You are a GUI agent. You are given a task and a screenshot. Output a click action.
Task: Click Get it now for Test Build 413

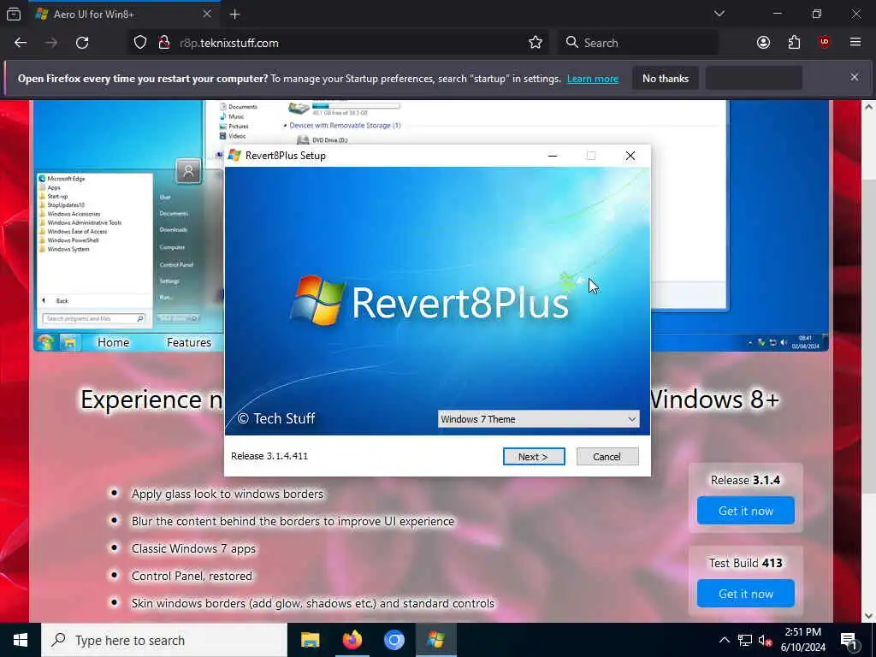coord(746,594)
